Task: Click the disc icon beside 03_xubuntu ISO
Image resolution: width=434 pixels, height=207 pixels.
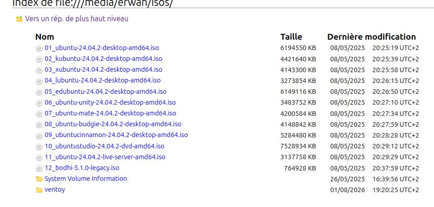Action: (x=39, y=70)
